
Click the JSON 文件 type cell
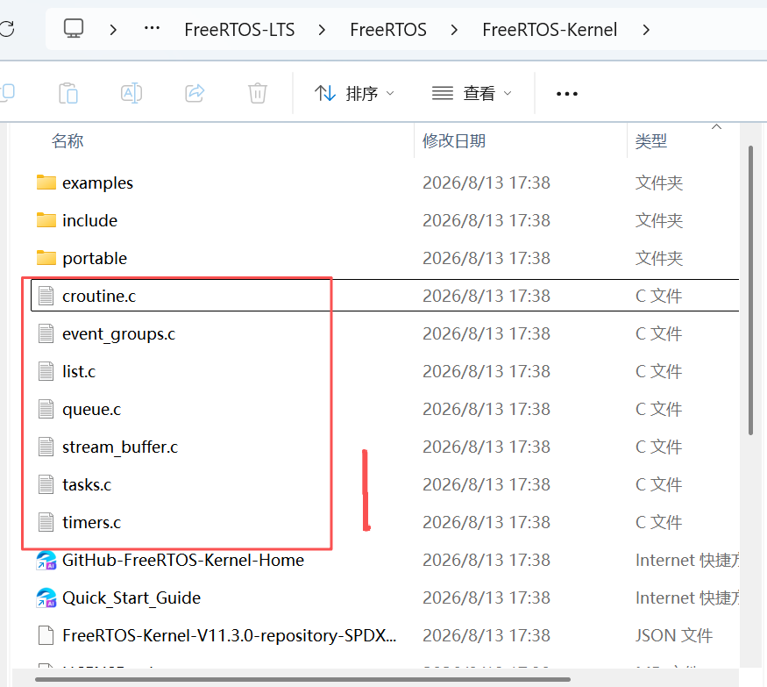click(673, 635)
